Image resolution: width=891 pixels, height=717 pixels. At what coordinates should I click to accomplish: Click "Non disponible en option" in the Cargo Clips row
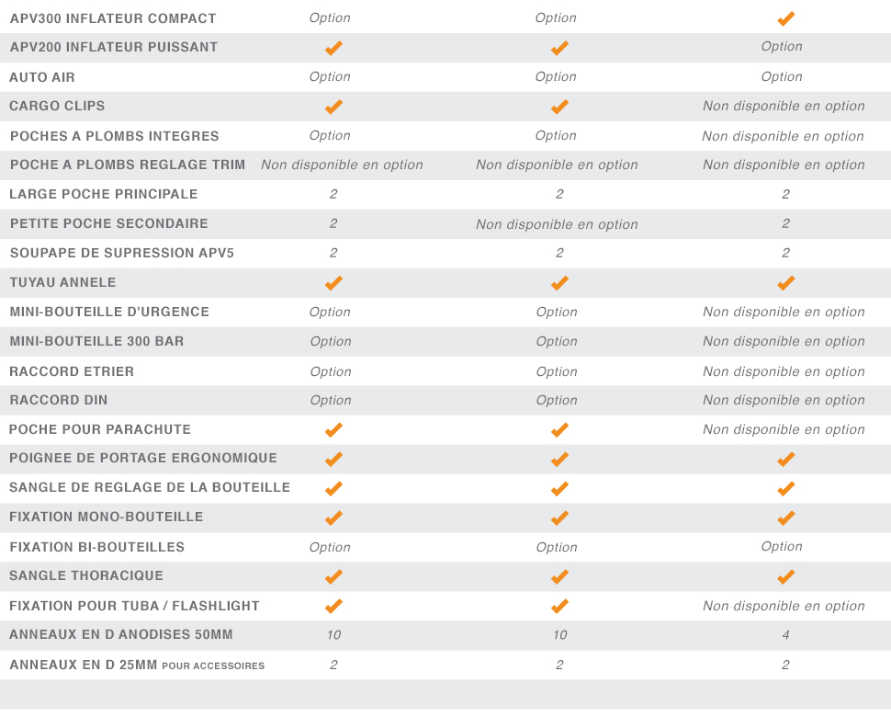click(x=784, y=106)
